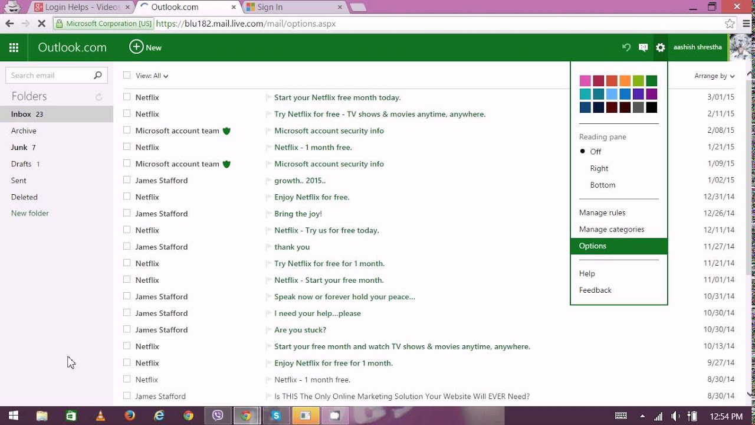Select checkbox for 'growth.. 2015..' email
755x425 pixels.
point(127,180)
